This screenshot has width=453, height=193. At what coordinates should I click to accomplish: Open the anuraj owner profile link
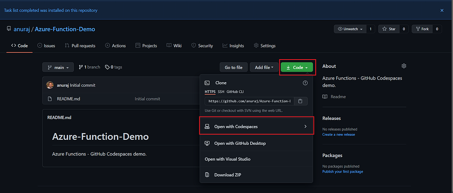tap(22, 29)
